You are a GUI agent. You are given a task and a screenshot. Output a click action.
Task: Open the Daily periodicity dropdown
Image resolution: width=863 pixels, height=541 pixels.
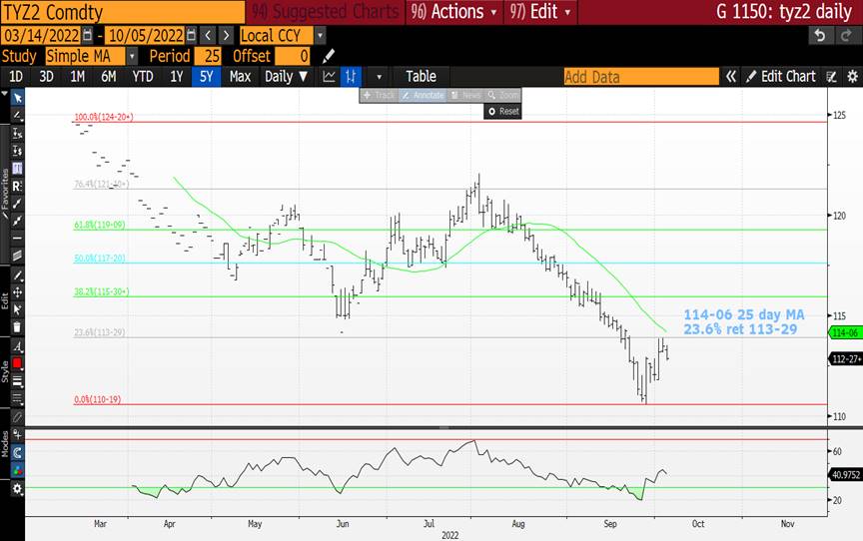(286, 77)
